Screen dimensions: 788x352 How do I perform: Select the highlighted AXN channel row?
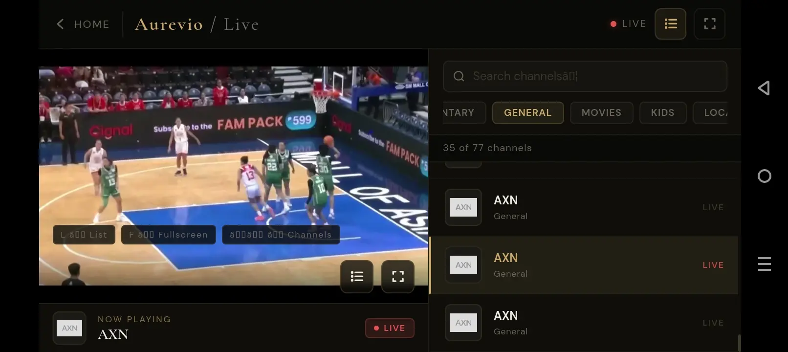(584, 265)
